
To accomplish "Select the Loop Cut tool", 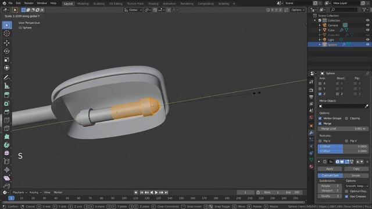I will click(6, 120).
